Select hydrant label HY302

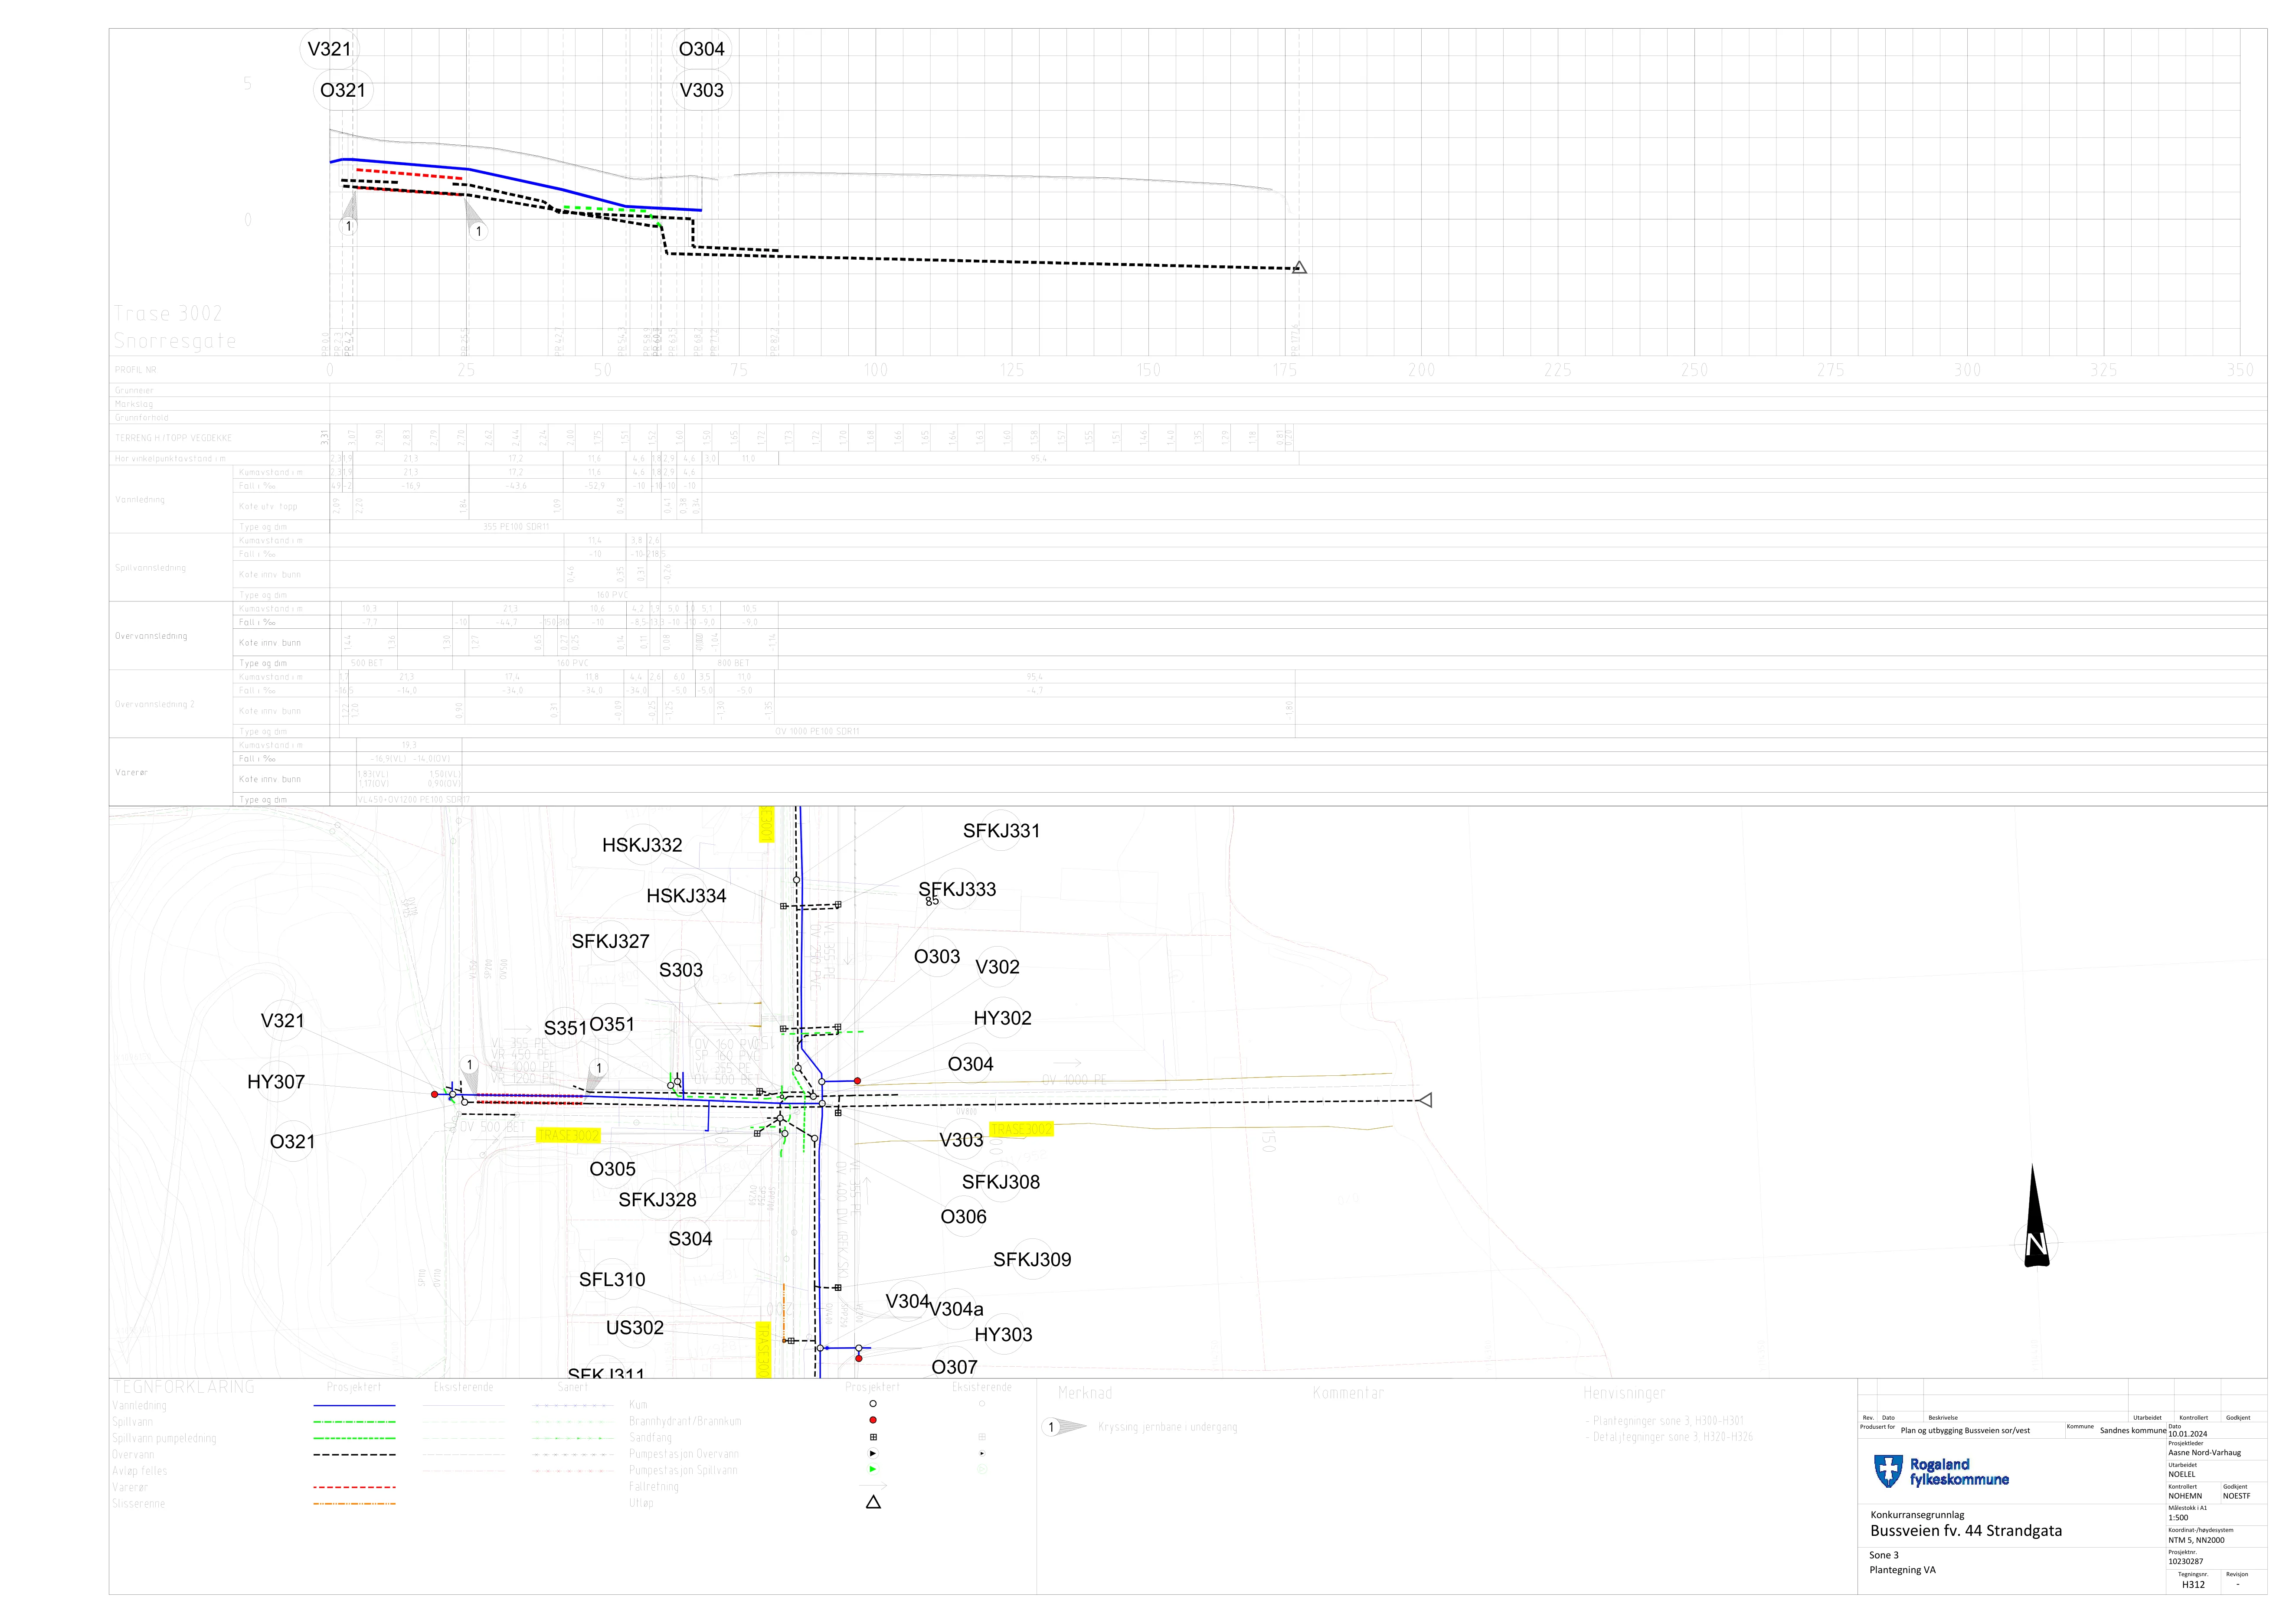[x=1002, y=1018]
